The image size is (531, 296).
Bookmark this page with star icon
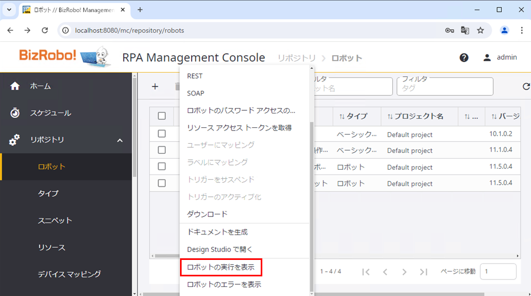(x=481, y=30)
